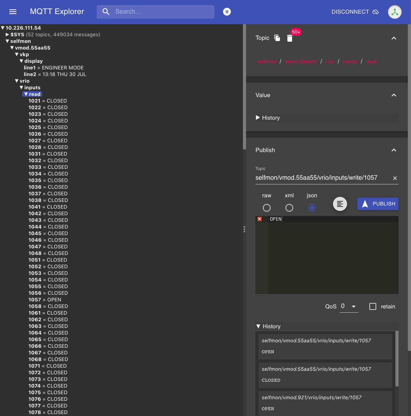Open the hamburger menu
This screenshot has height=416, width=411.
click(x=13, y=12)
